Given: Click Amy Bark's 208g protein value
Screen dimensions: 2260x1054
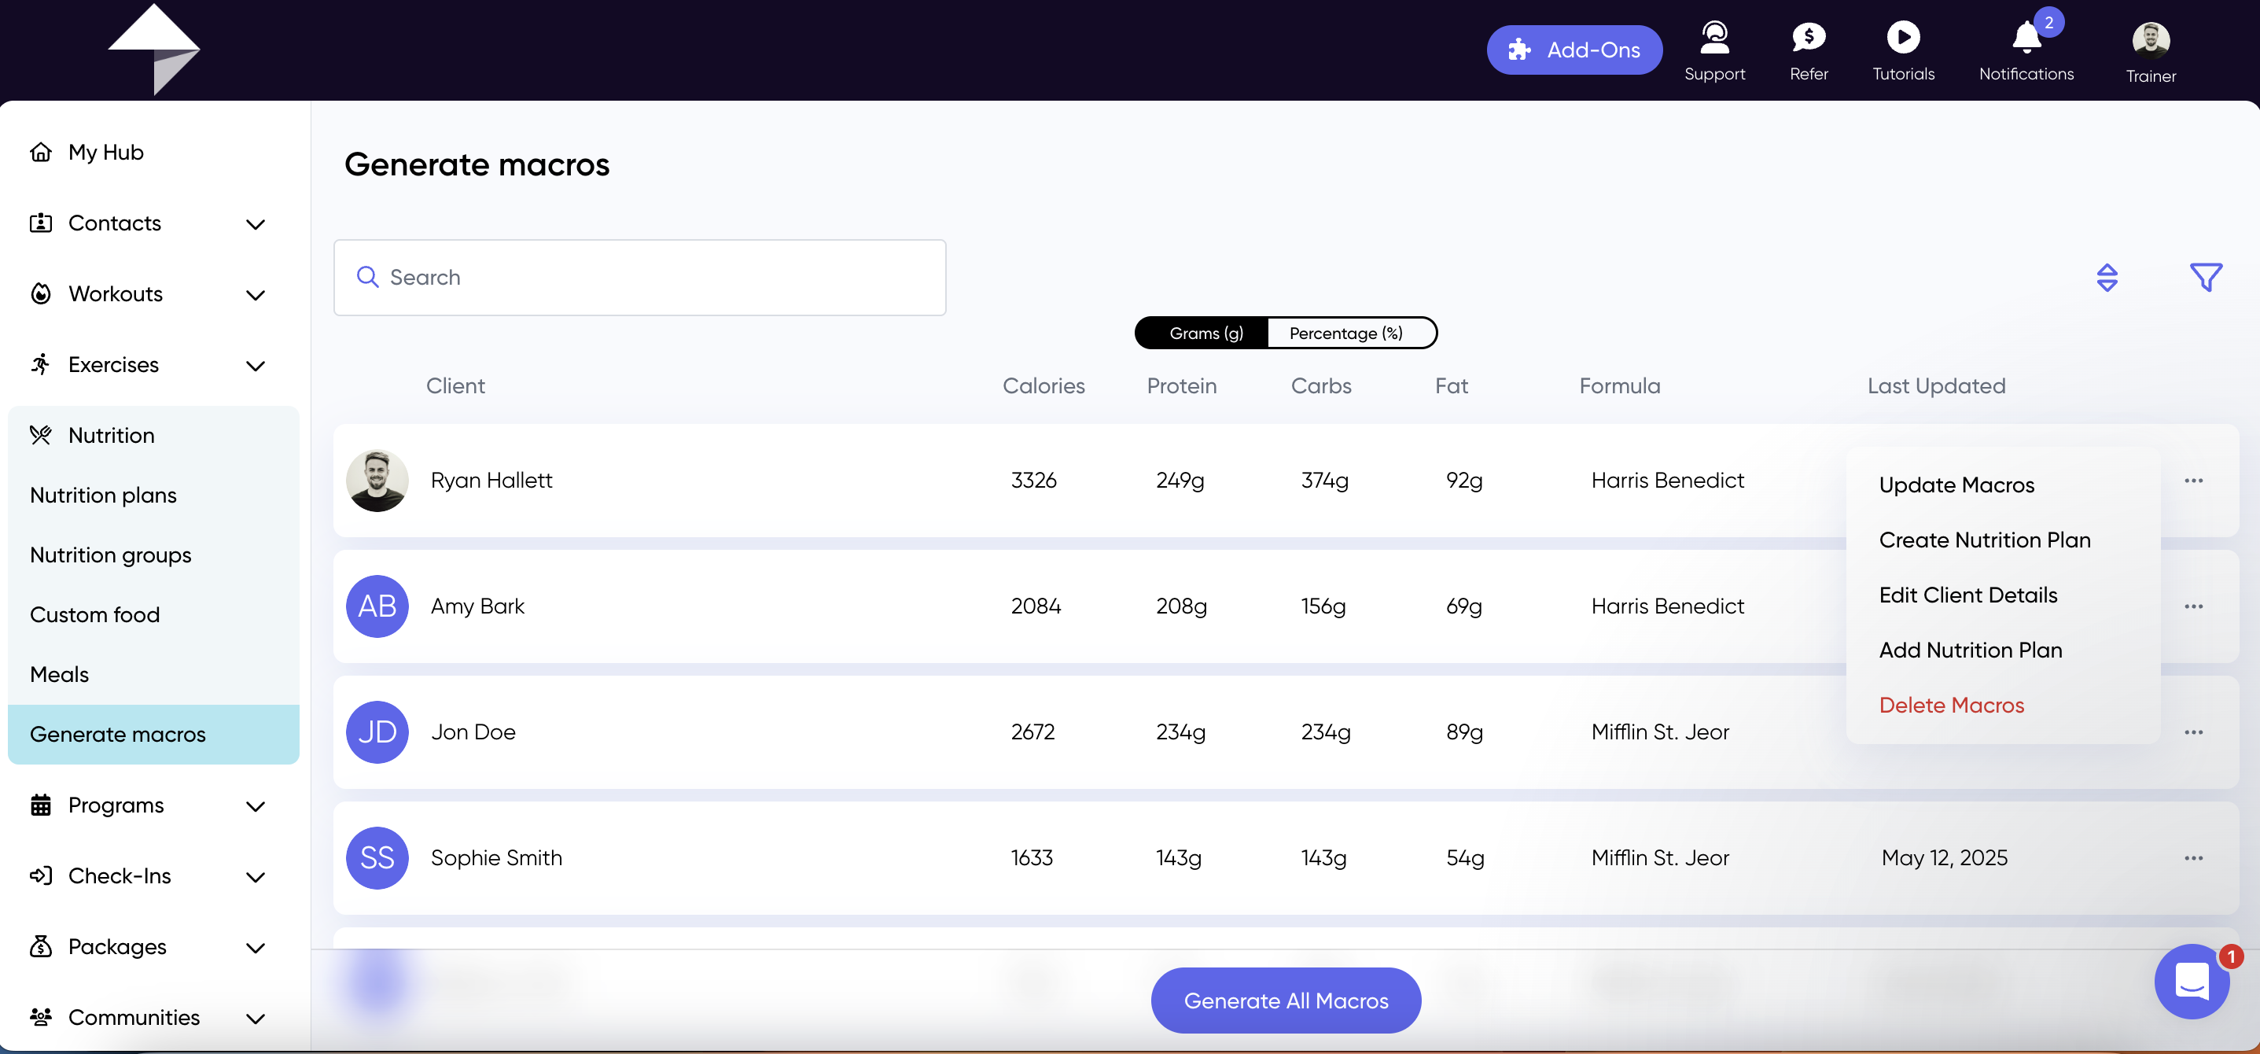Looking at the screenshot, I should tap(1181, 606).
